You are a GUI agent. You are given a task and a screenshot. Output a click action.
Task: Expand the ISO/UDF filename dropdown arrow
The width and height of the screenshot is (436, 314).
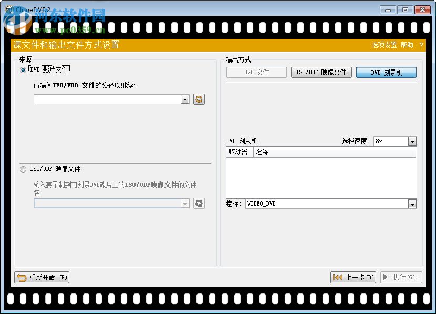[x=185, y=203]
